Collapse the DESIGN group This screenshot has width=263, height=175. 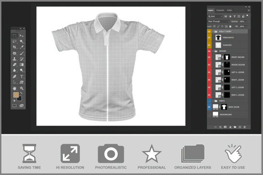(213, 51)
